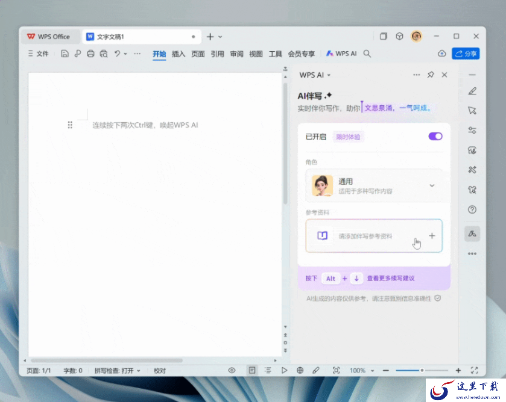Click the play reading mode icon
This screenshot has width=506, height=402.
(284, 371)
